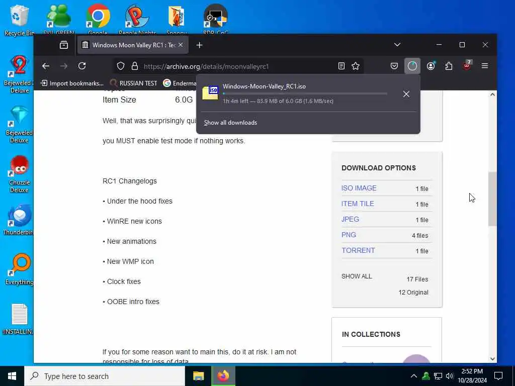Open network tray icon
This screenshot has height=386, width=515.
438,376
